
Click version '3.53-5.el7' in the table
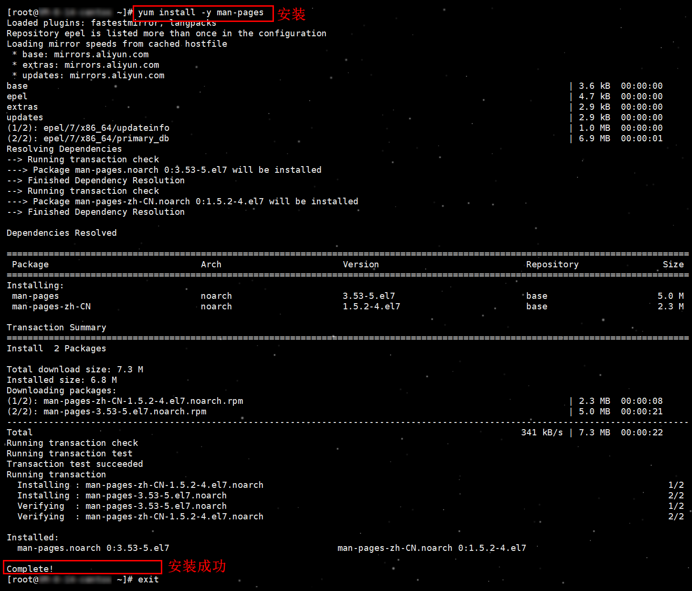(x=369, y=296)
